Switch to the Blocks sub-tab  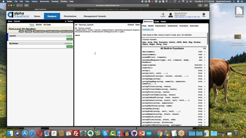point(39,25)
